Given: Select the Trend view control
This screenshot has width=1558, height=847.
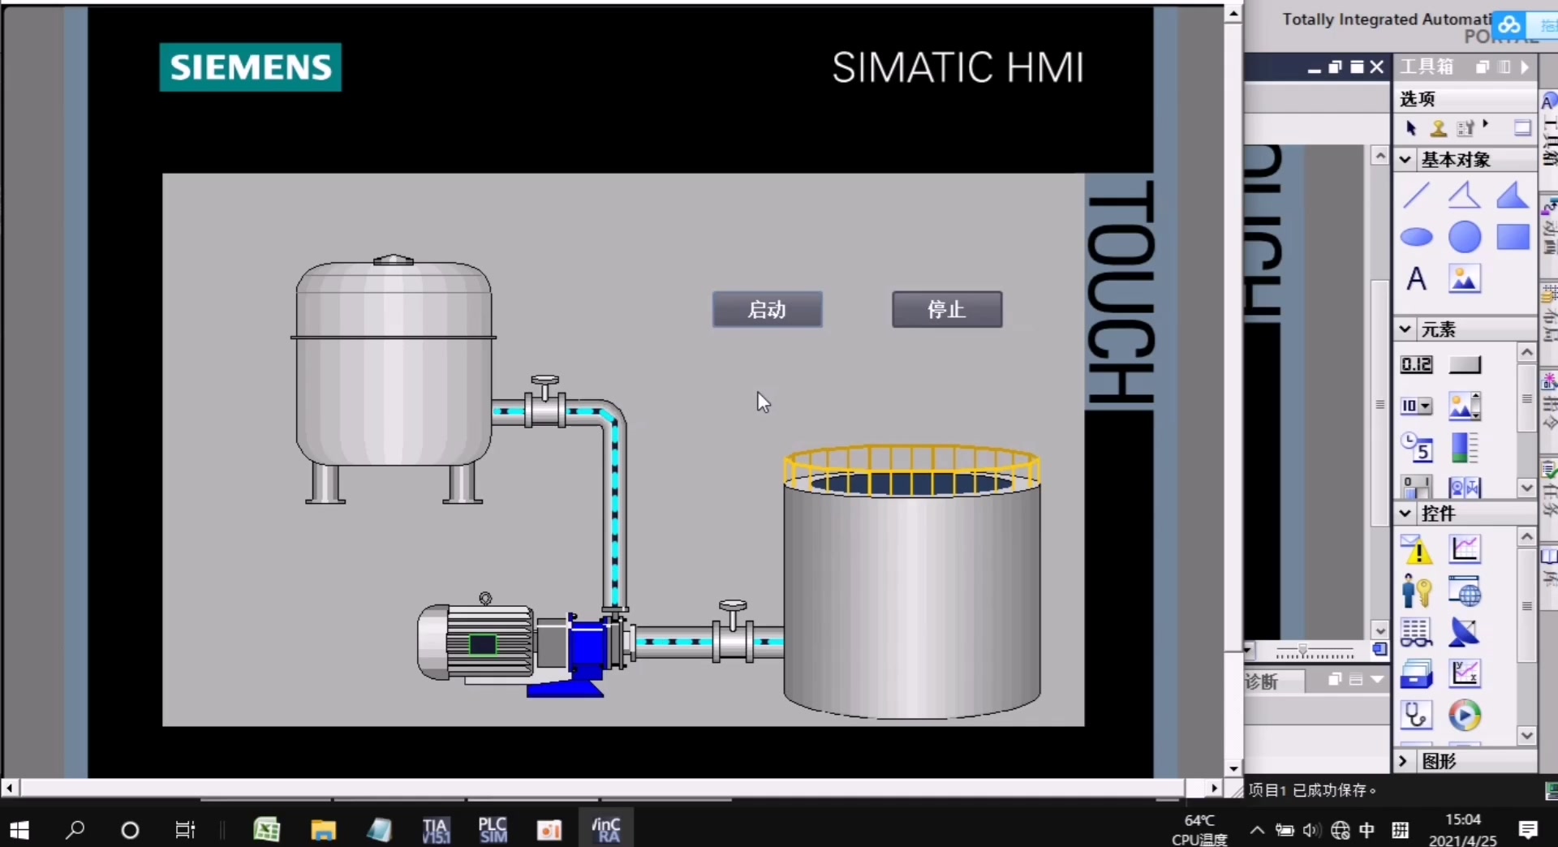Looking at the screenshot, I should [1465, 549].
